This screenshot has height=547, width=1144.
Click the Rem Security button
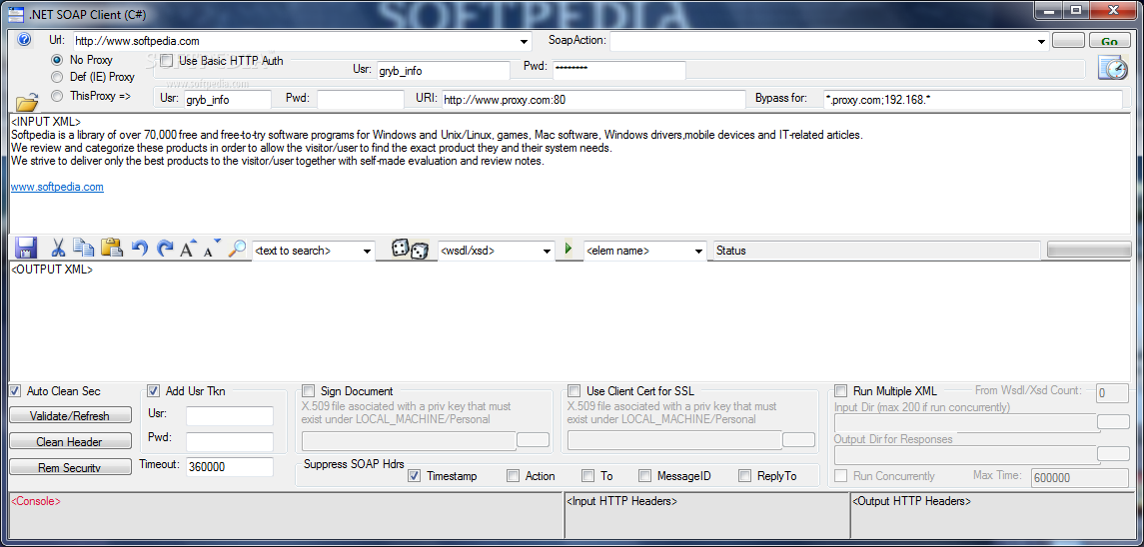(70, 467)
